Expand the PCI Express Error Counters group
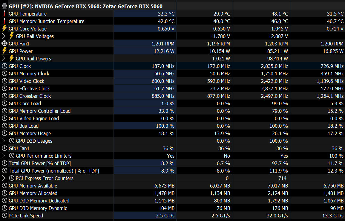 pyautogui.click(x=4, y=178)
